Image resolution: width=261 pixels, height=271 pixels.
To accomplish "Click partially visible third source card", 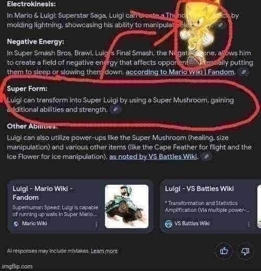I will 259,206.
